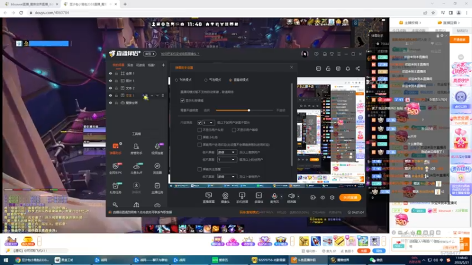This screenshot has width=472, height=265.
Task: Click the delete icon on 文本1 row
Action: 163,95
